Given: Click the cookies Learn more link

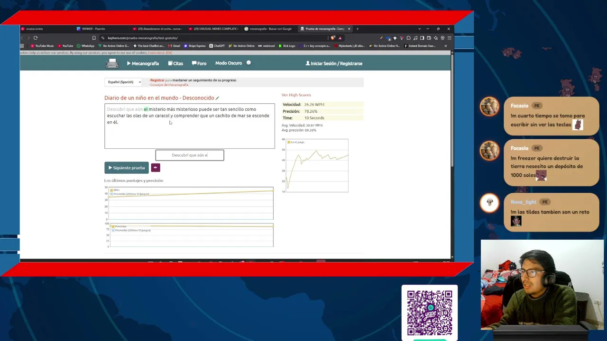Looking at the screenshot, I should click(x=156, y=53).
